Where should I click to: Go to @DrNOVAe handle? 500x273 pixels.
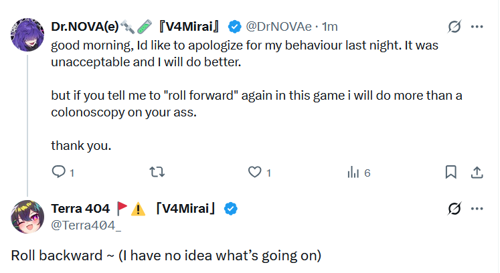click(x=280, y=27)
